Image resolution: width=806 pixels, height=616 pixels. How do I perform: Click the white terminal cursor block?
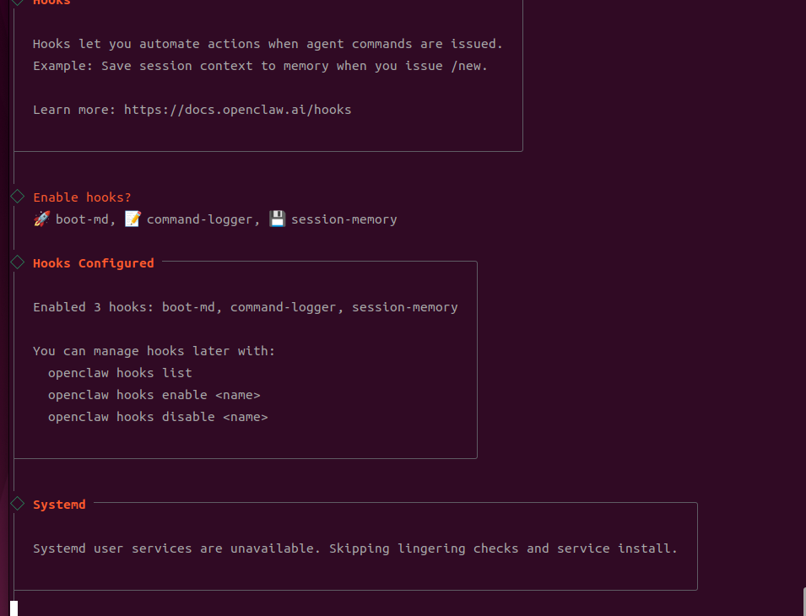[x=14, y=608]
